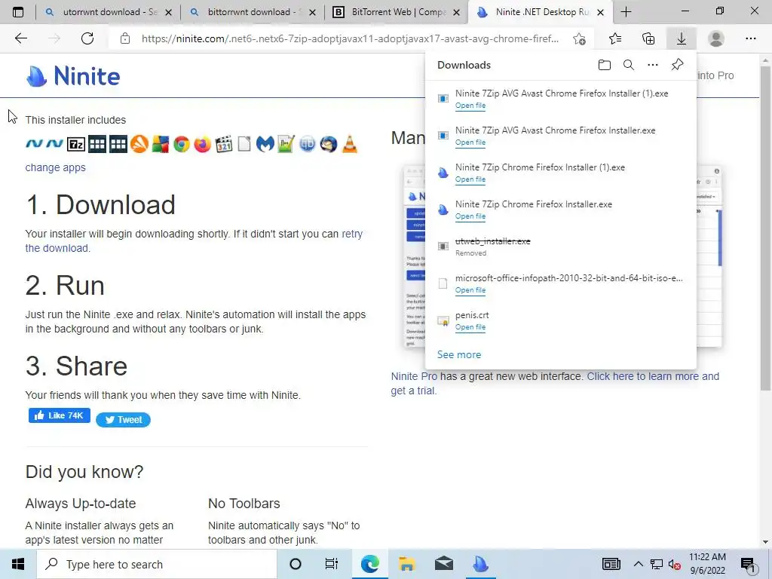Image resolution: width=772 pixels, height=579 pixels.
Task: Pin the Downloads panel
Action: click(678, 65)
